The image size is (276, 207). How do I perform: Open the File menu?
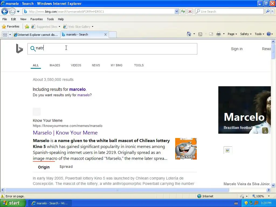coord(5,19)
